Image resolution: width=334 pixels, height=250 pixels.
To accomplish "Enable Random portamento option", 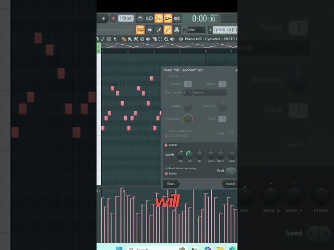I will pos(166,131).
